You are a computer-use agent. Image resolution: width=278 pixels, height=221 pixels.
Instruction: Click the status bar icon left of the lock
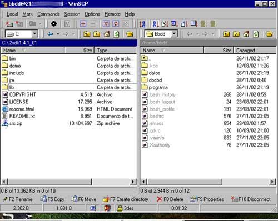coord(107,208)
